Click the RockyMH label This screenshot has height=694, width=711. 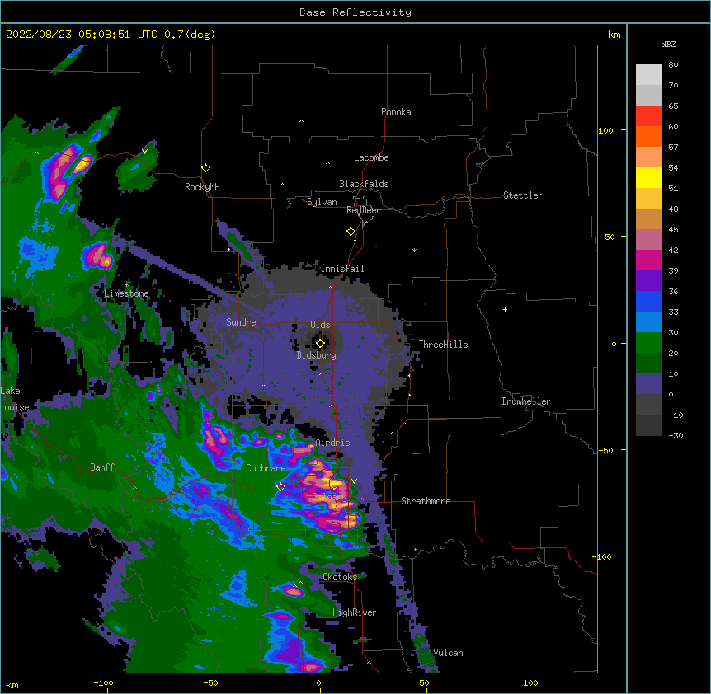[202, 187]
